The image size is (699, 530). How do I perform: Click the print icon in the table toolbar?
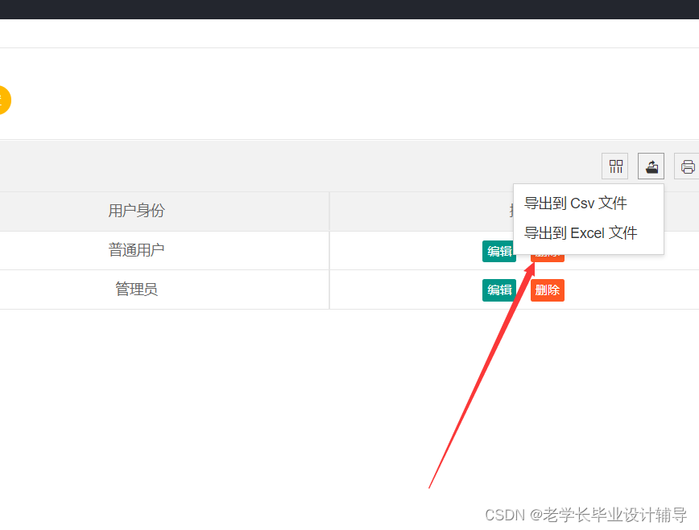pos(687,166)
